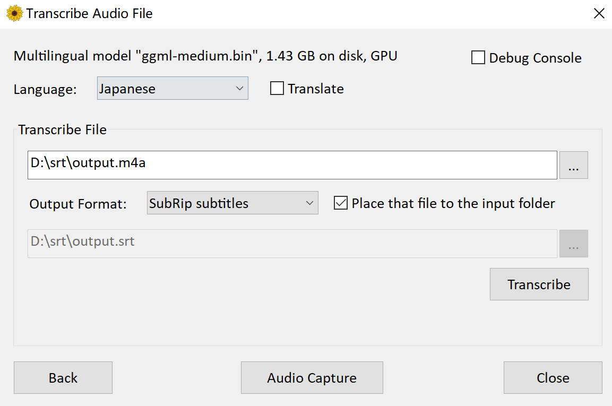612x406 pixels.
Task: Open the Language dropdown showing Japanese
Action: point(173,88)
